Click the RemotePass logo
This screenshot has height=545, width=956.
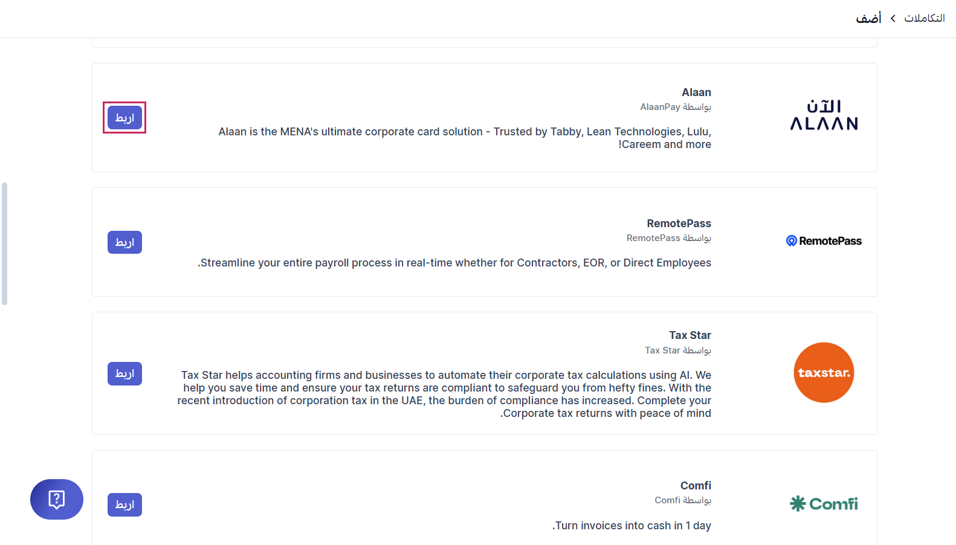pyautogui.click(x=824, y=241)
